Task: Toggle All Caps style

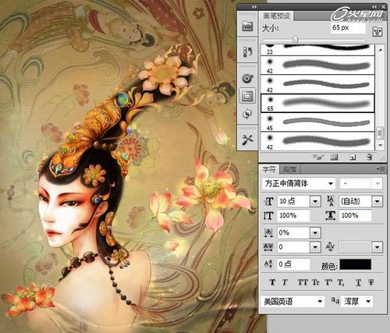Action: [x=303, y=282]
